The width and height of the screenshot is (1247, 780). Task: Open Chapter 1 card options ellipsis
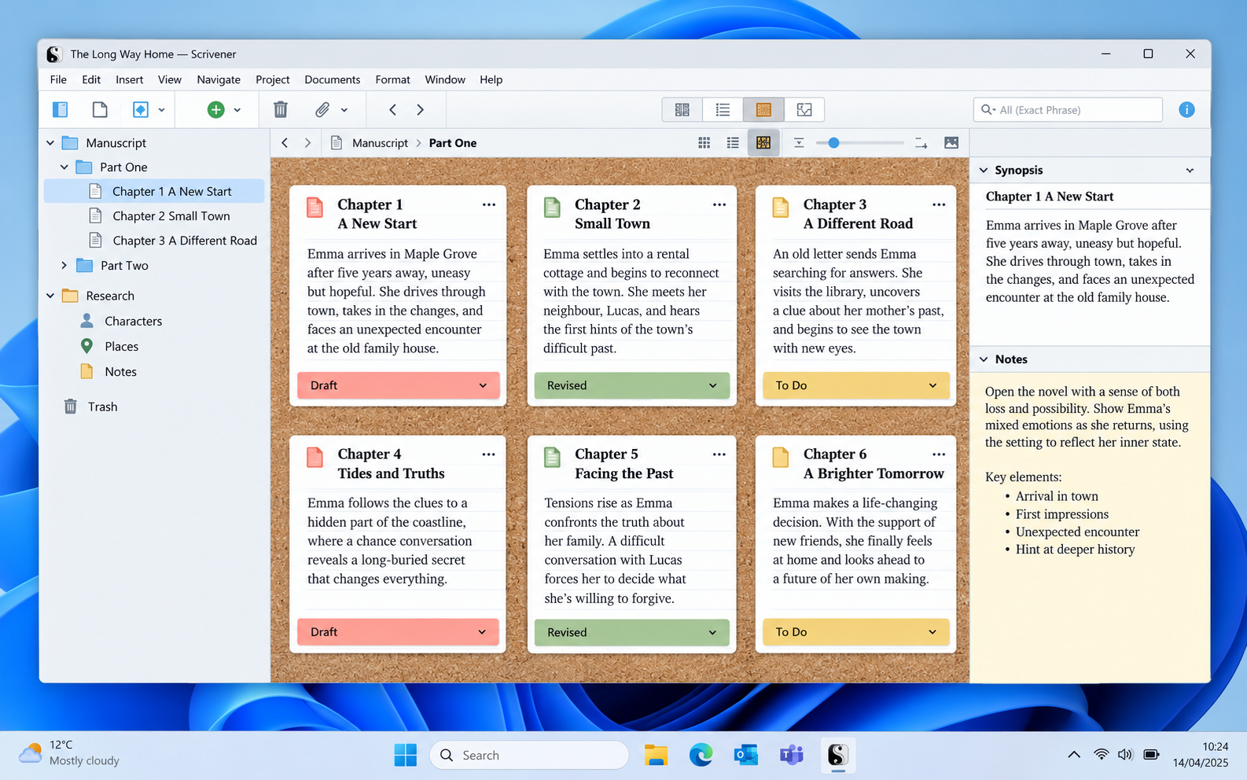click(x=489, y=204)
